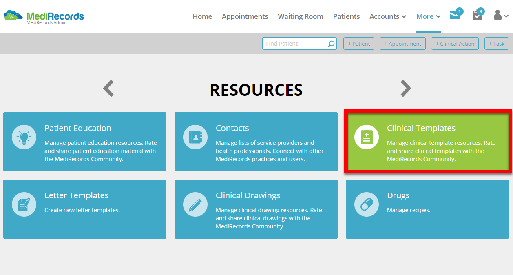This screenshot has height=275, width=513.
Task: Open the Drugs tile title
Action: [398, 195]
